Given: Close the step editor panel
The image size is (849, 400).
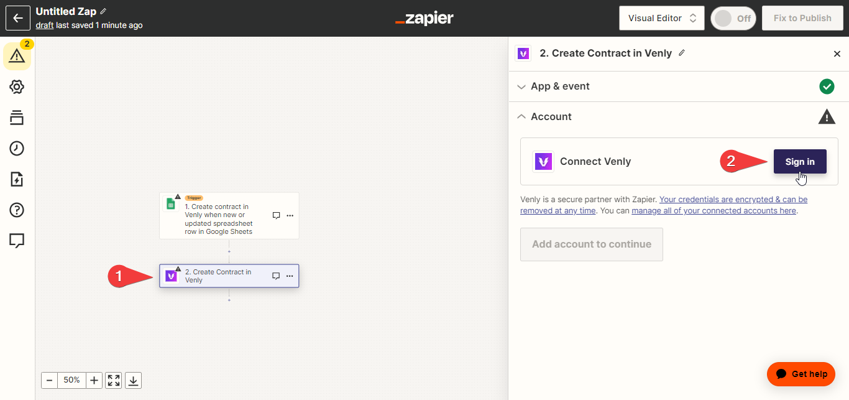Looking at the screenshot, I should coord(837,54).
